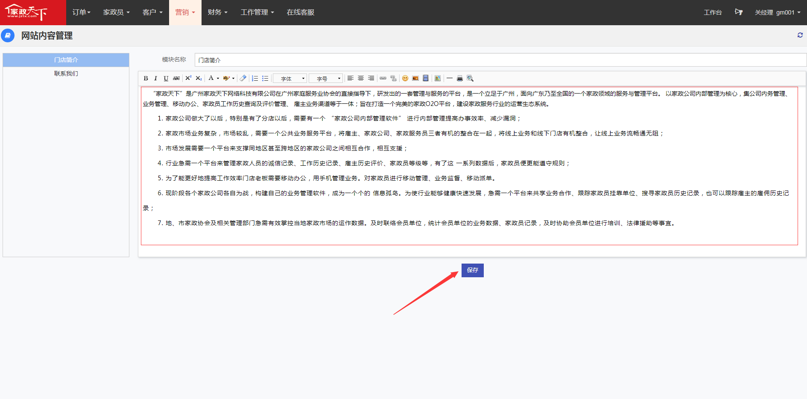Insert numbered list

click(255, 78)
